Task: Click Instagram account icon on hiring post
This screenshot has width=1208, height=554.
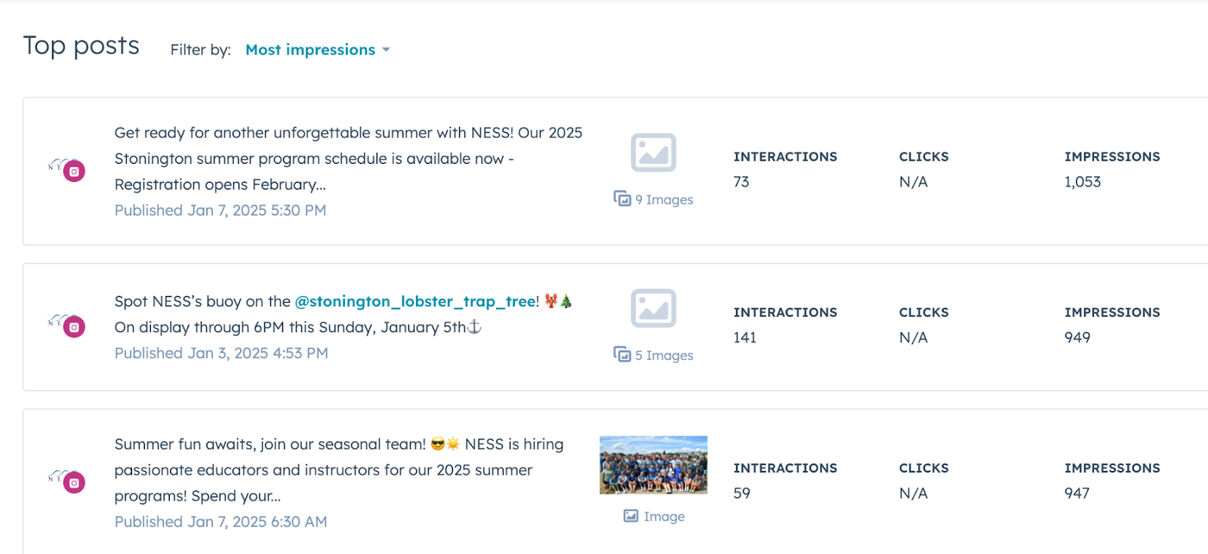Action: [73, 482]
